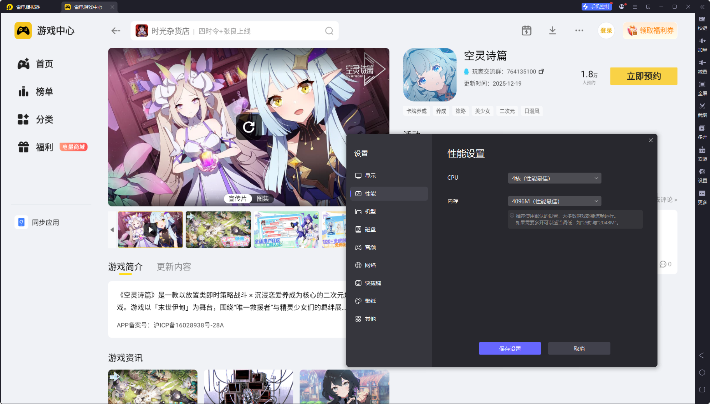Go to 首页 in game center sidebar
Screen dimensions: 710x404
(35, 64)
